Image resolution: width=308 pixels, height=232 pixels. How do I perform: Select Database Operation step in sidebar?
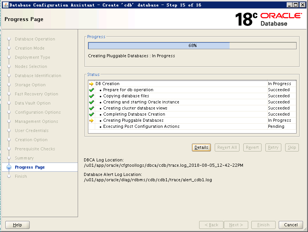(35, 39)
